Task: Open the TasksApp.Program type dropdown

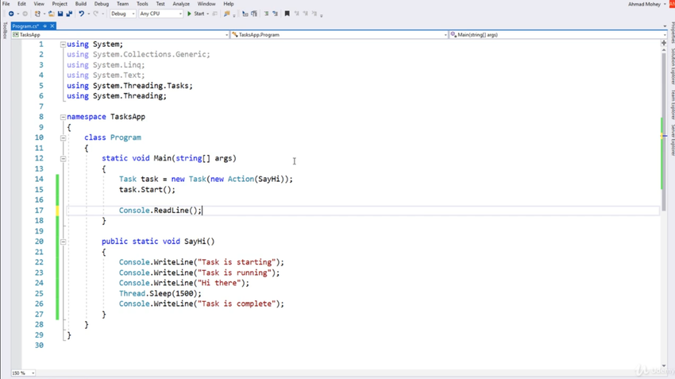Action: [x=339, y=35]
